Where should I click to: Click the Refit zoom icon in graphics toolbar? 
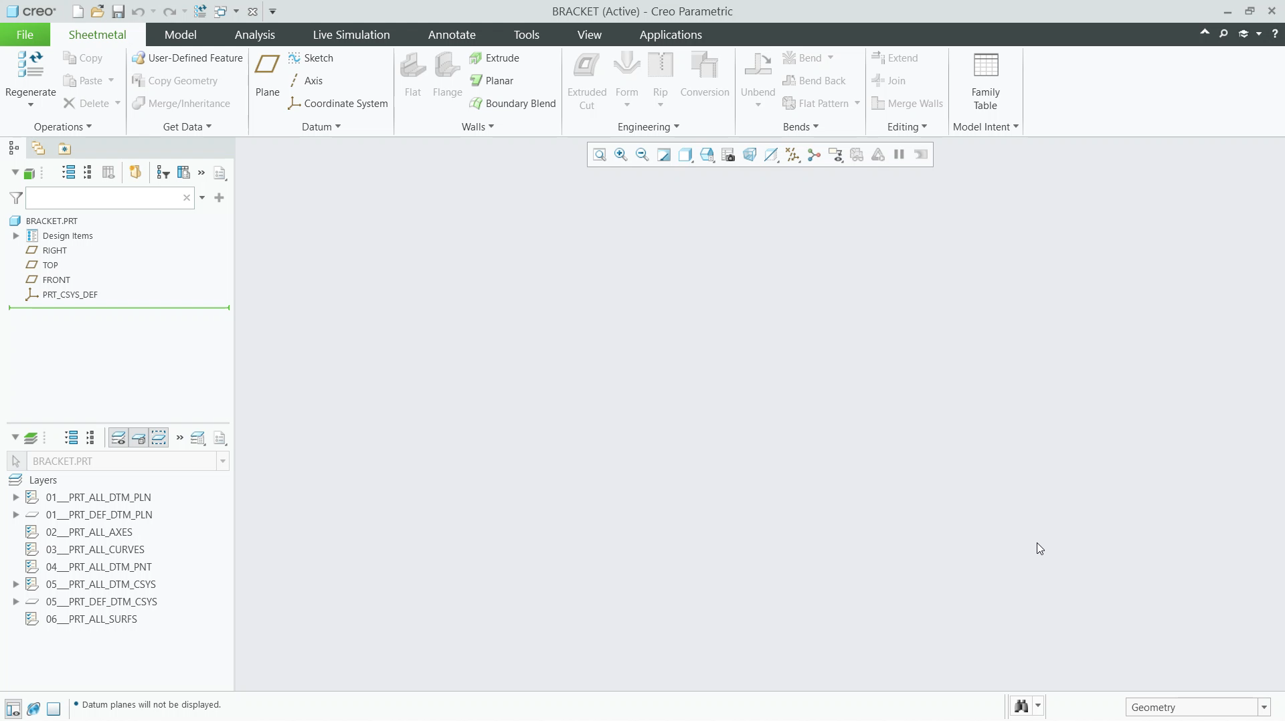click(600, 154)
